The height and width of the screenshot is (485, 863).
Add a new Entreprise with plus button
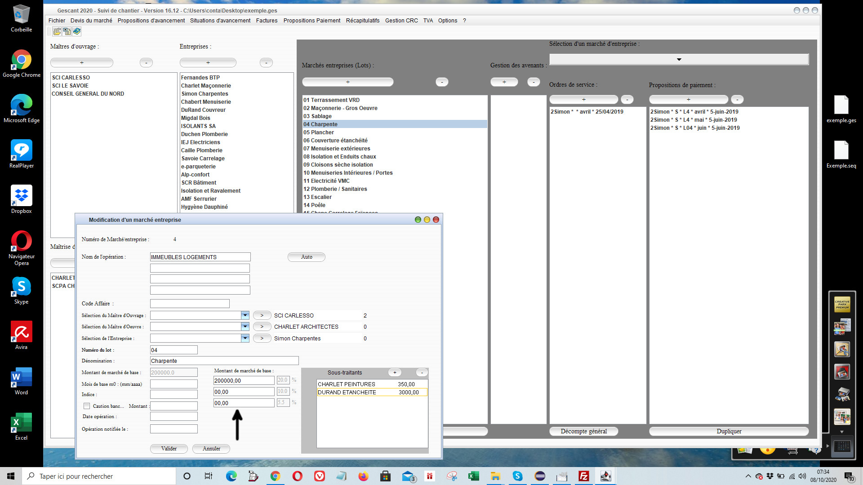[x=208, y=63]
